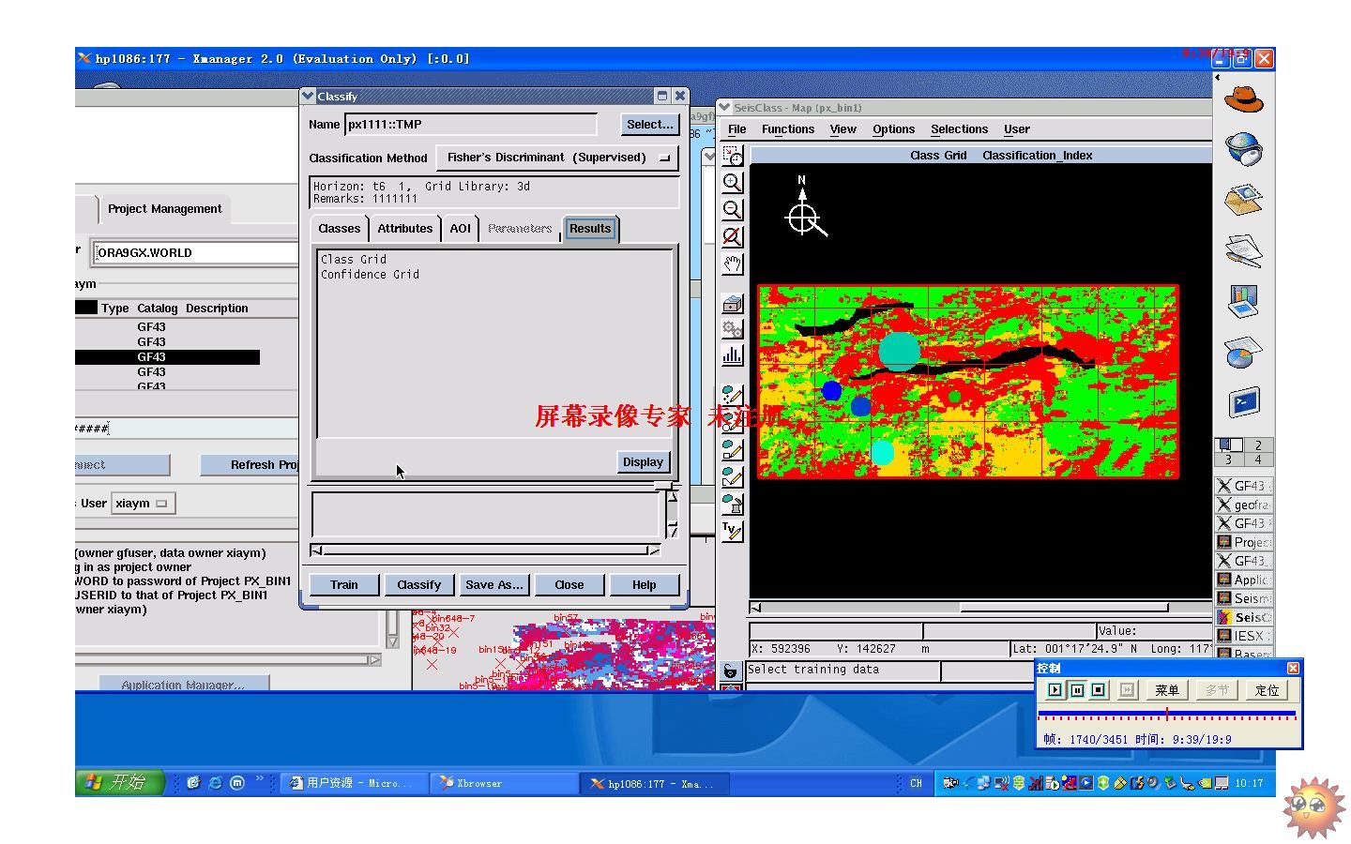Open the Functions menu
1351x844 pixels.
pyautogui.click(x=788, y=129)
